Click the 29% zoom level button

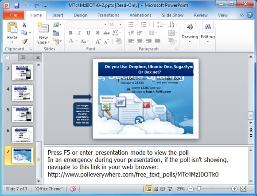[180, 189]
